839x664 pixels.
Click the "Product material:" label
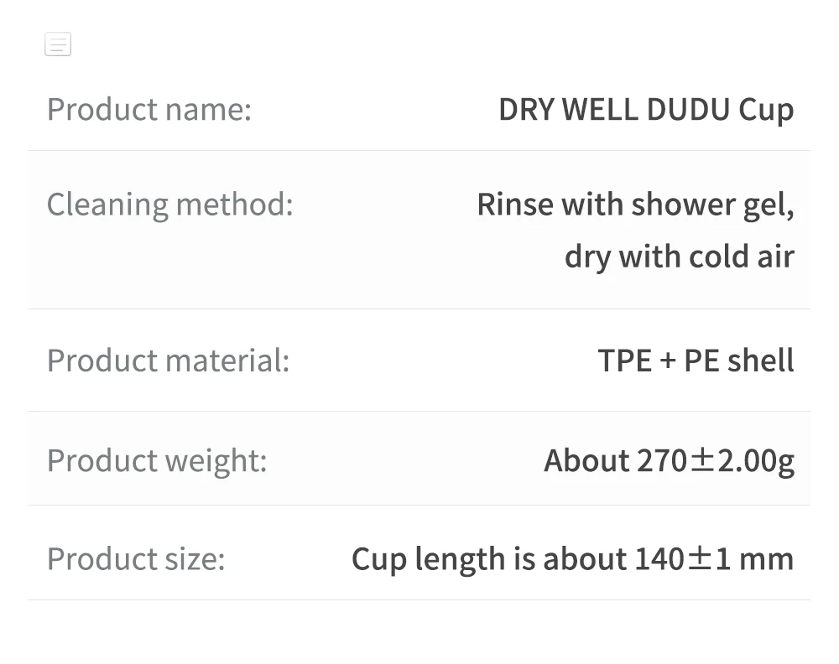[x=168, y=361]
